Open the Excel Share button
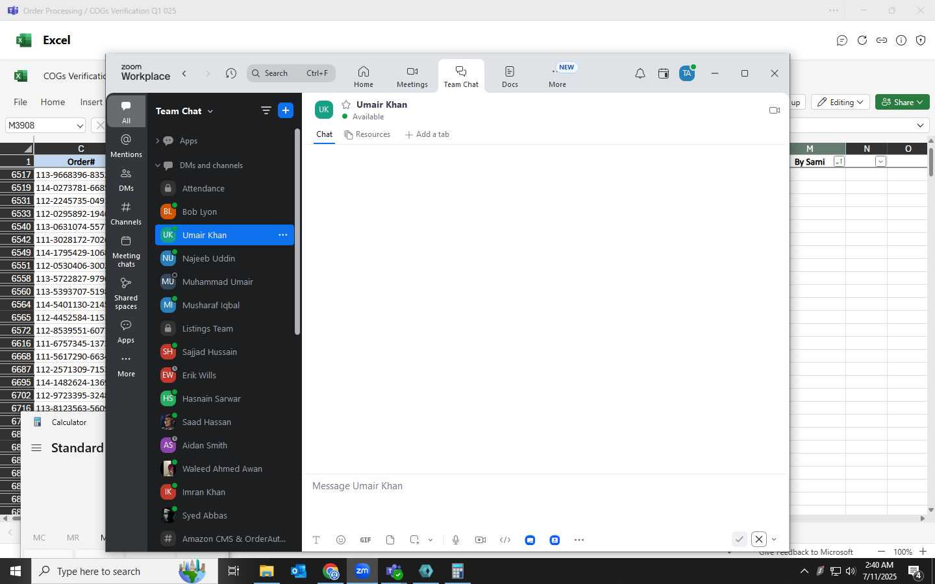This screenshot has width=935, height=584. click(x=903, y=102)
